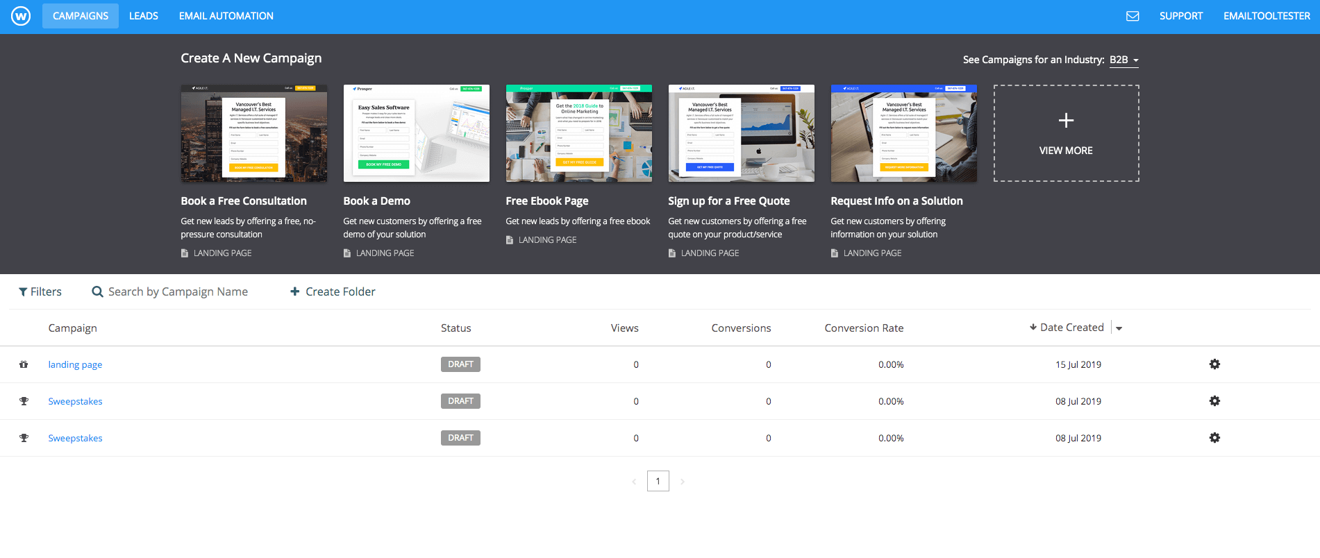The height and width of the screenshot is (558, 1320).
Task: Select Free Ebook Page template thumbnail
Action: pos(578,133)
